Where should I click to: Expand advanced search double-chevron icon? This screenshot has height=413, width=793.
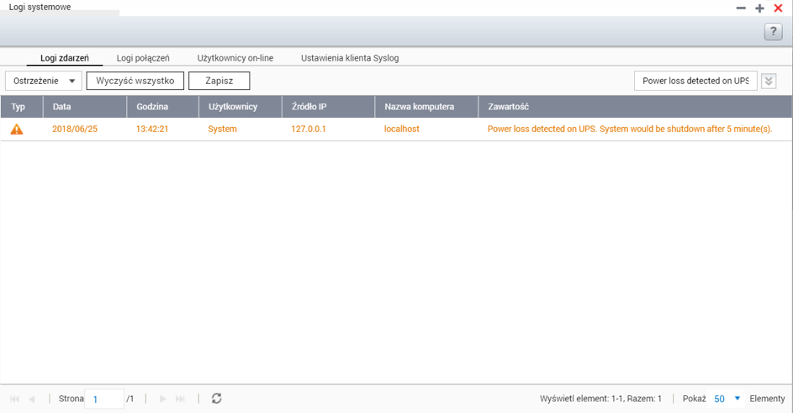coord(769,81)
